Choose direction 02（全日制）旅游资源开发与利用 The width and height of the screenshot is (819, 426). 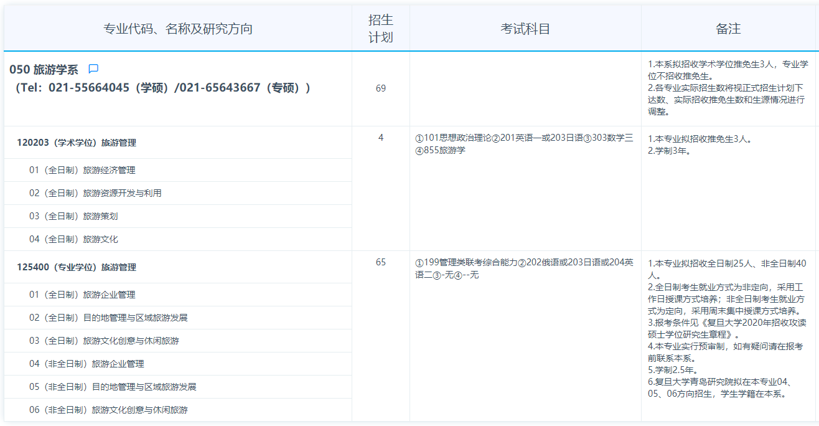coord(95,193)
